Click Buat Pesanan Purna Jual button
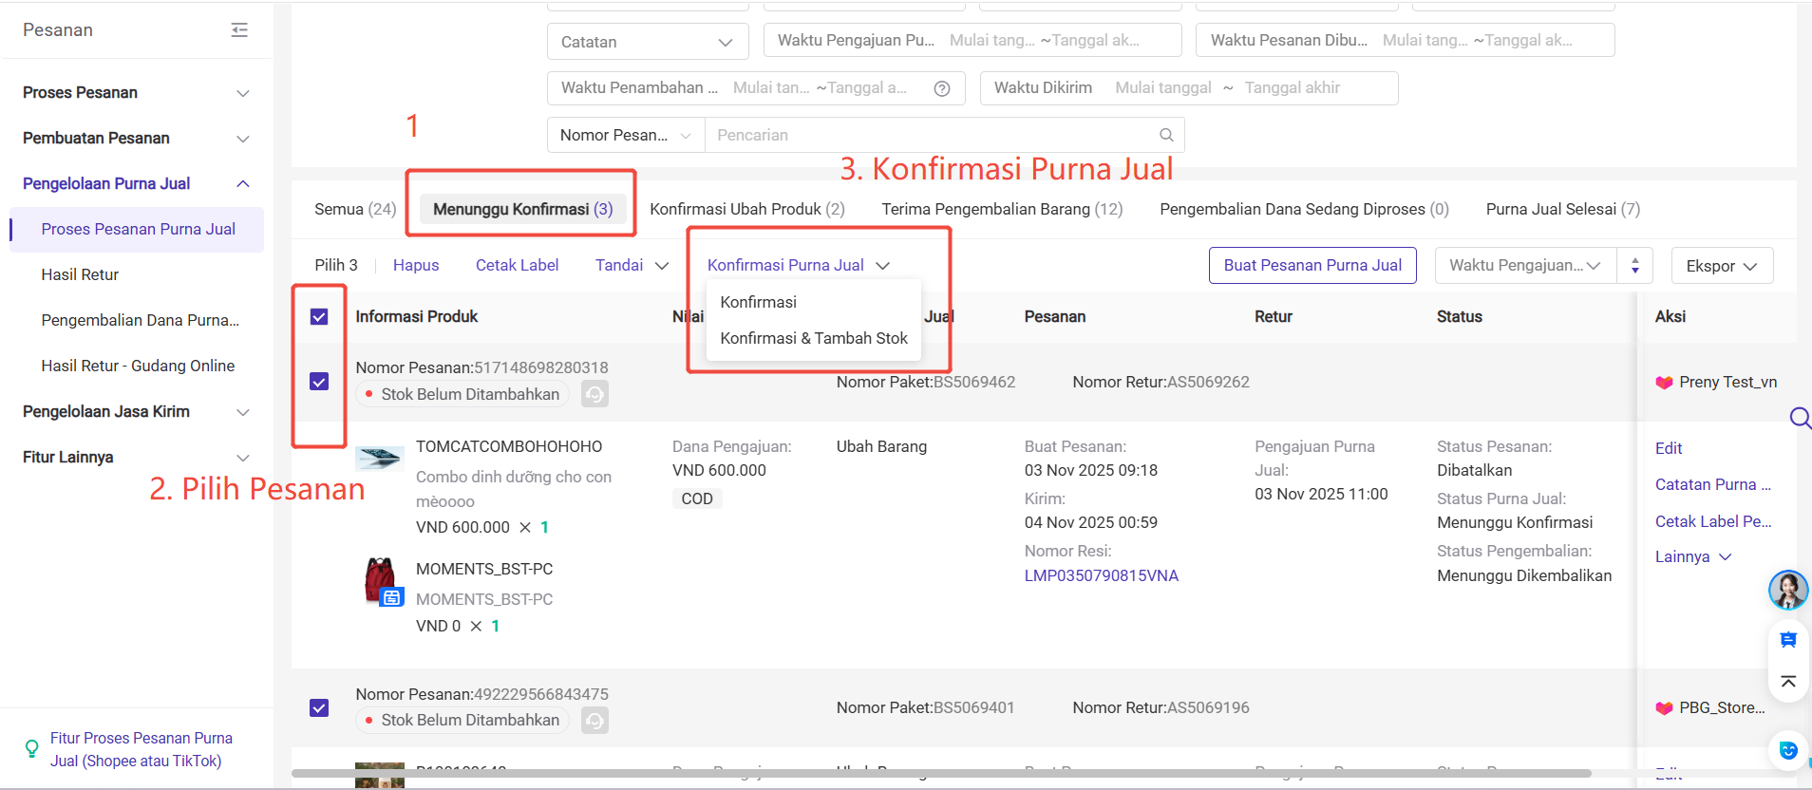 pos(1312,266)
